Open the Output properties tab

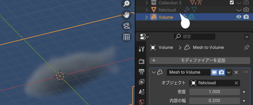[x=142, y=72]
